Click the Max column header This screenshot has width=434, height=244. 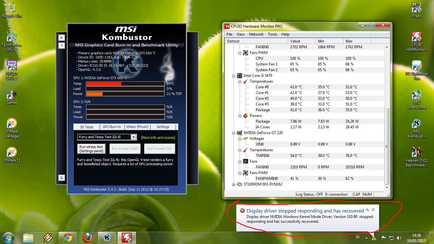pos(357,41)
